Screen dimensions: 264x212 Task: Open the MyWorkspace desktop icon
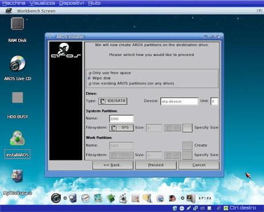pos(17,176)
